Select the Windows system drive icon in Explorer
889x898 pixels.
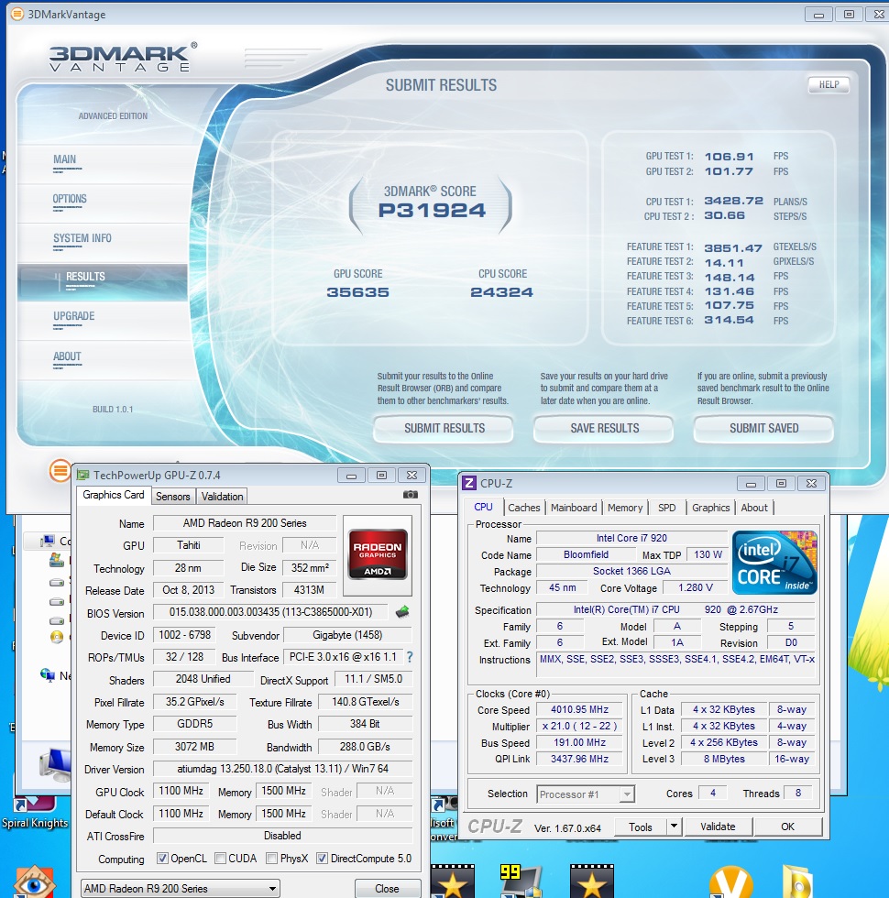click(x=56, y=560)
